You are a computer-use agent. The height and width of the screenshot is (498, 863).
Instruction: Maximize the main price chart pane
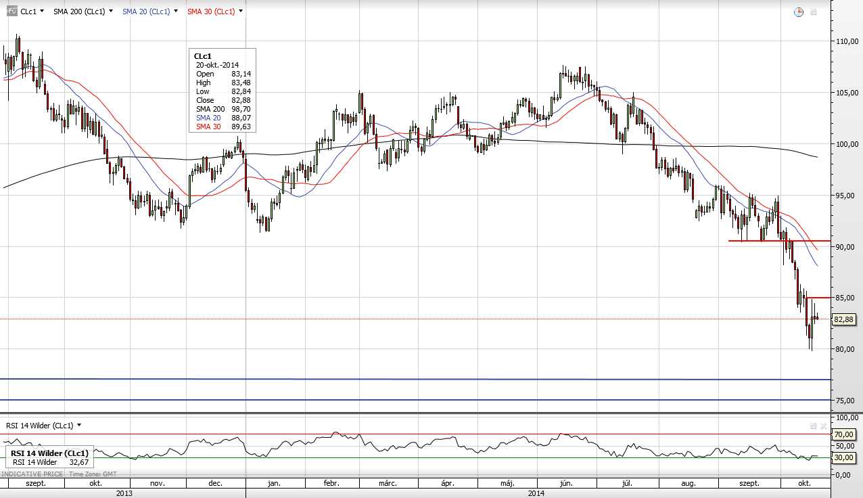pos(813,12)
